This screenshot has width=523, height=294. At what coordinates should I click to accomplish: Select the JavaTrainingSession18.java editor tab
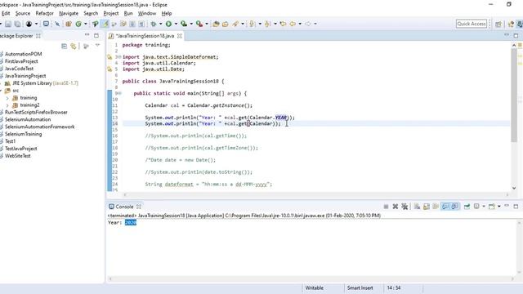coord(145,36)
